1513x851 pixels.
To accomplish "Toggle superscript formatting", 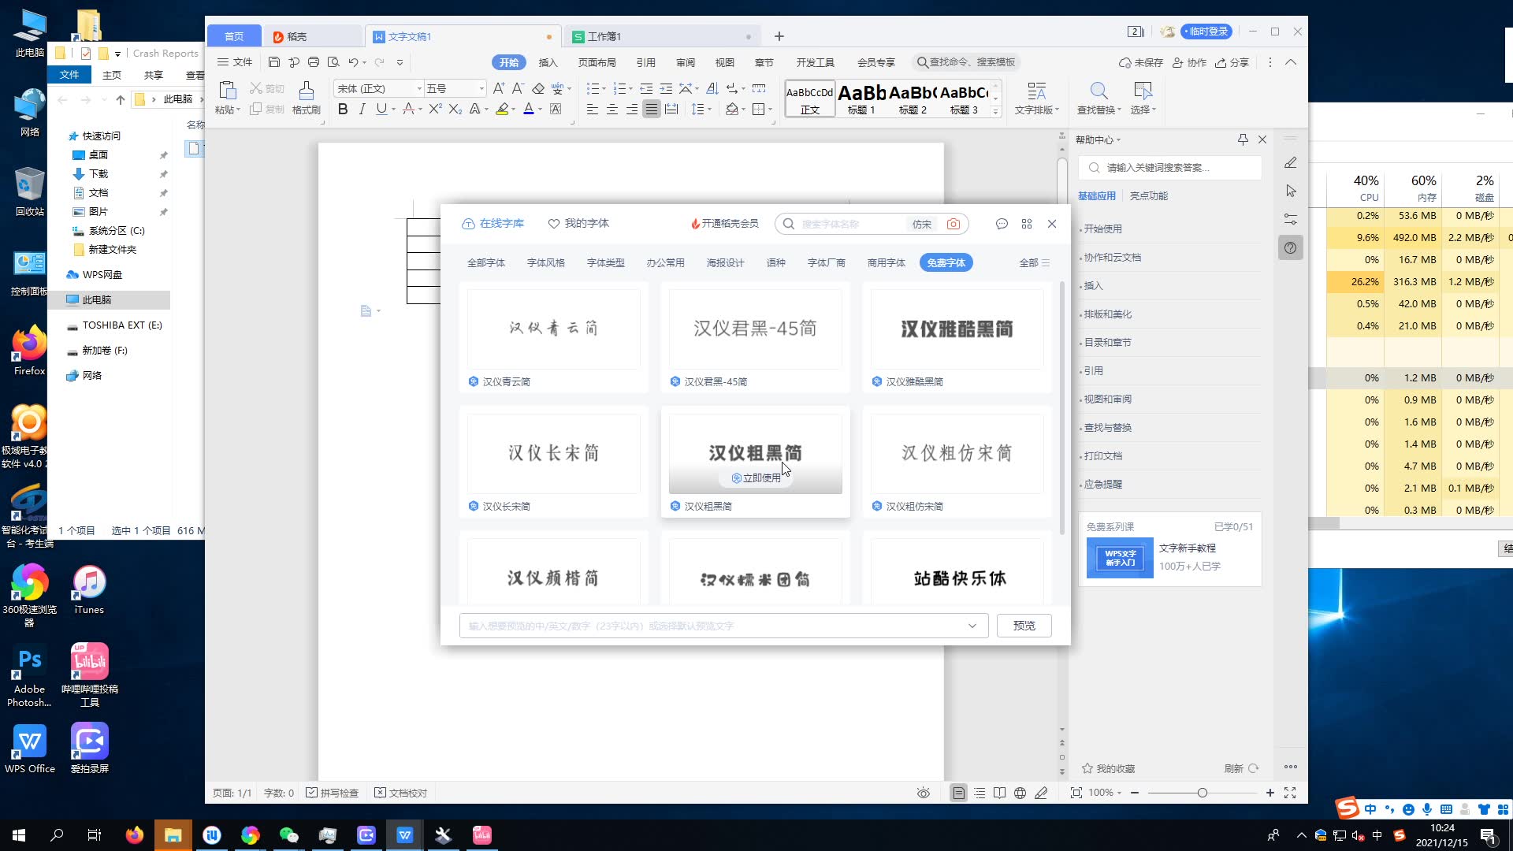I will 435,109.
